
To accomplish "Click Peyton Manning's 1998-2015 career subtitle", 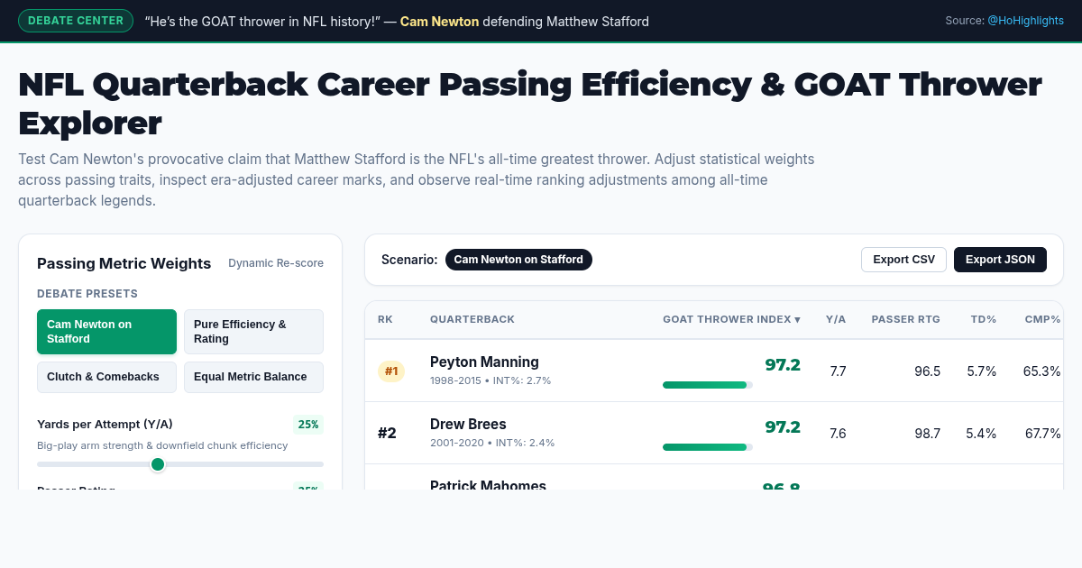I will pos(491,380).
